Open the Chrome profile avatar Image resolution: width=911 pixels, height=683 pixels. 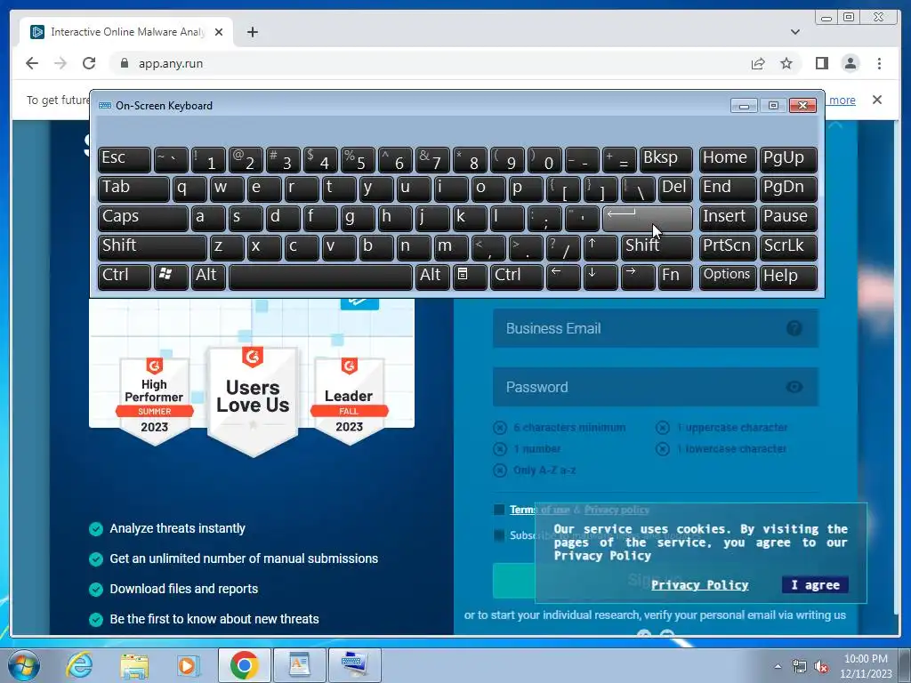pyautogui.click(x=851, y=63)
